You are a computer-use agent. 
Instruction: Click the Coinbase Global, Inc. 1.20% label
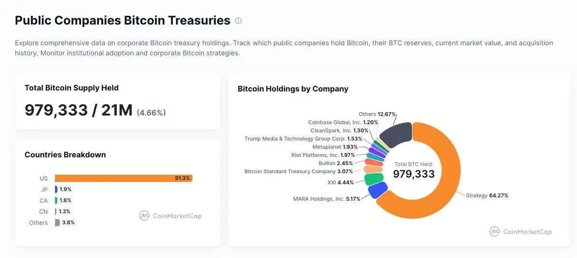343,122
